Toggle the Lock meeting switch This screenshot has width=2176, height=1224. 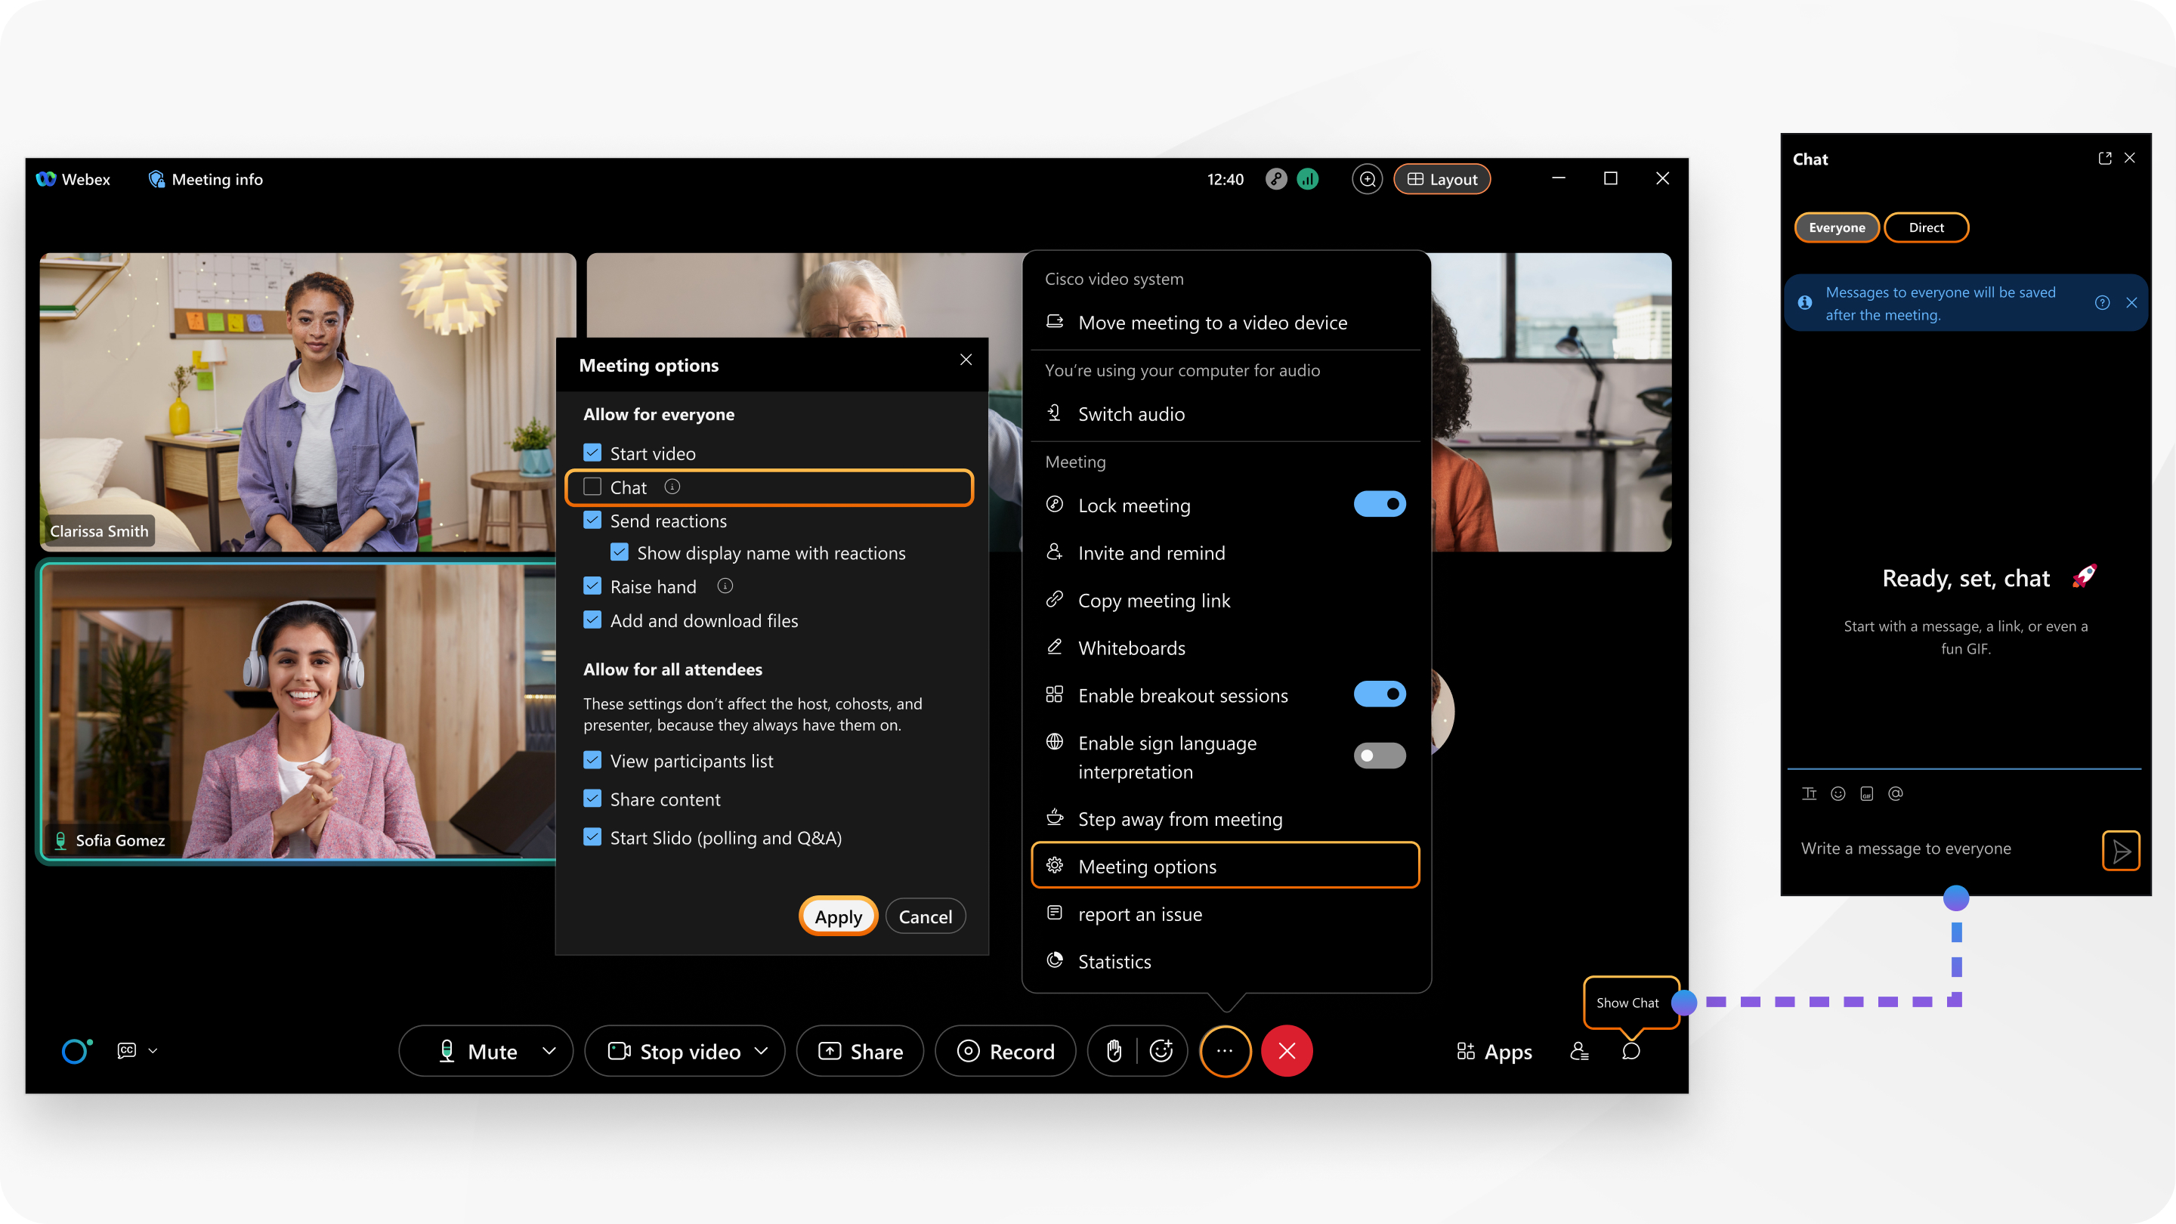pos(1377,504)
